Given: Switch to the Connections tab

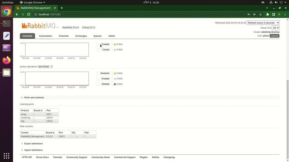Looking at the screenshot, I should pyautogui.click(x=46, y=36).
